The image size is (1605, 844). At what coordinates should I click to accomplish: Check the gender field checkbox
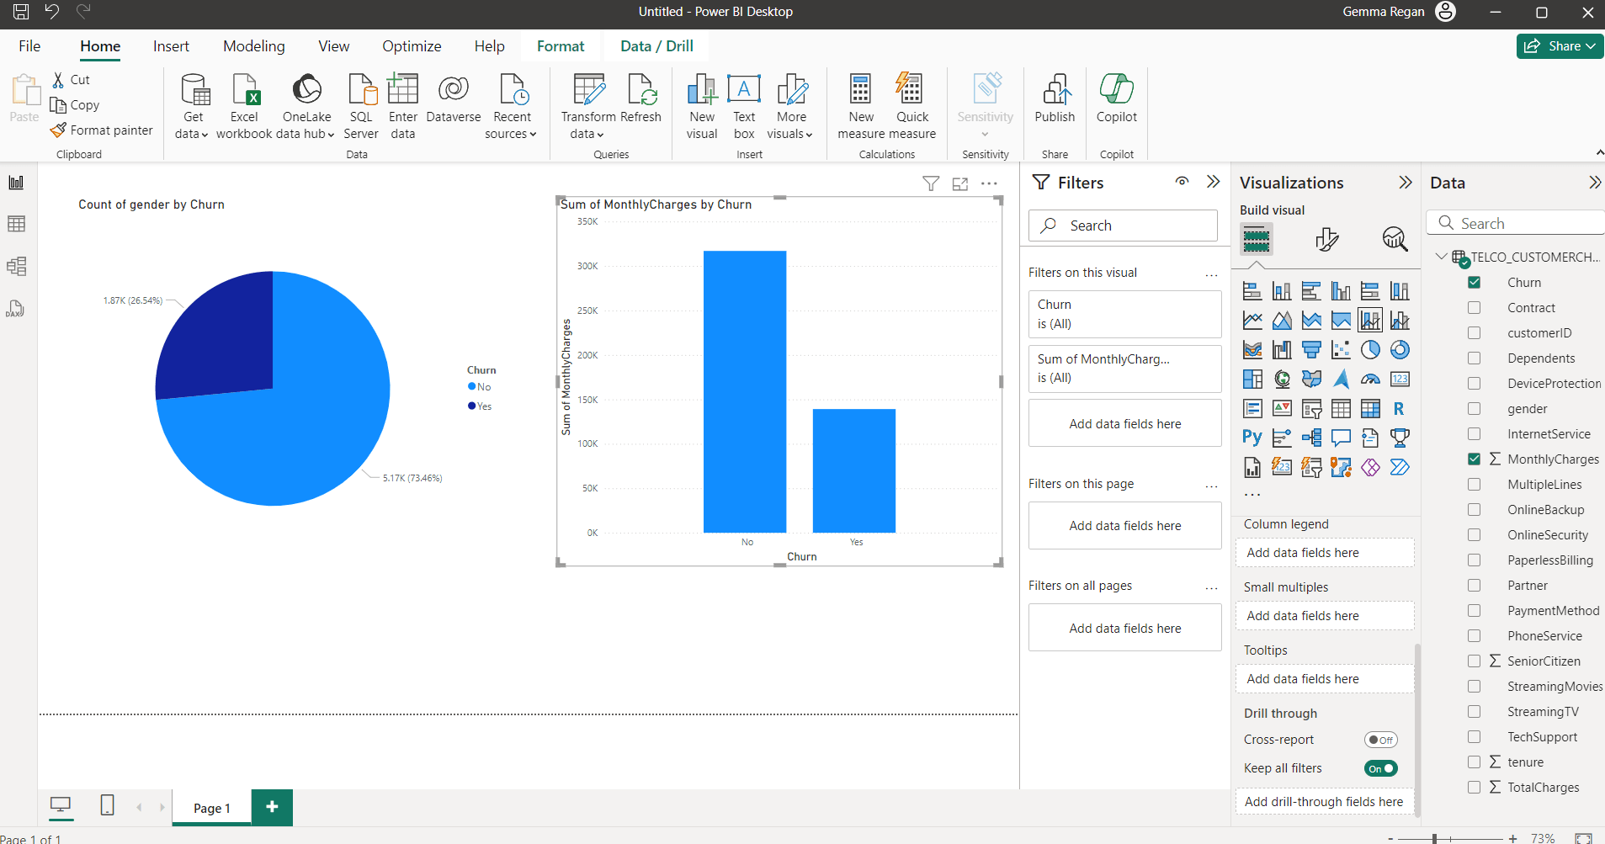tap(1474, 408)
